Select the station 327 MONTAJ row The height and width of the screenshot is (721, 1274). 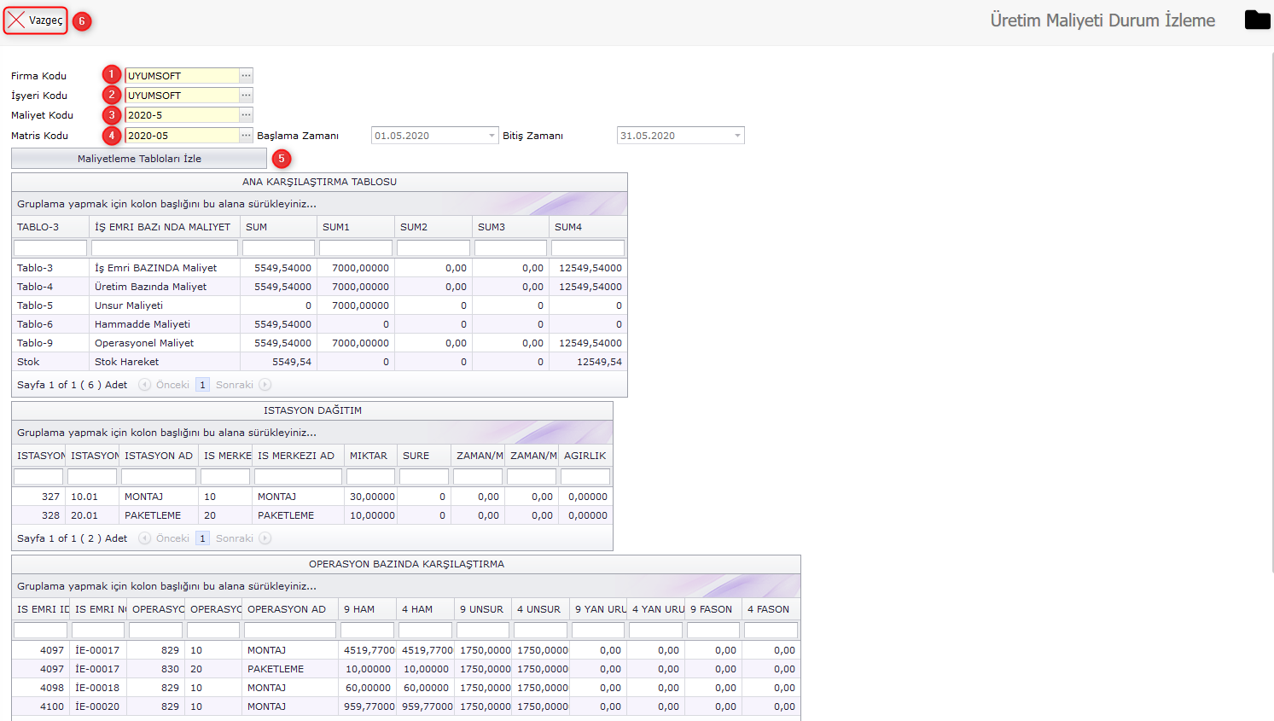[x=312, y=497]
